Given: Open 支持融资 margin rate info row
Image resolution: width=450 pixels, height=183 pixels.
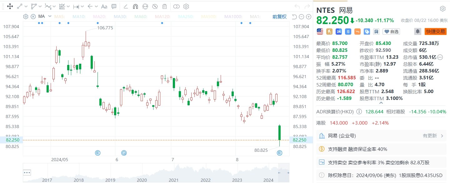Looking at the screenshot, I should coord(381,149).
